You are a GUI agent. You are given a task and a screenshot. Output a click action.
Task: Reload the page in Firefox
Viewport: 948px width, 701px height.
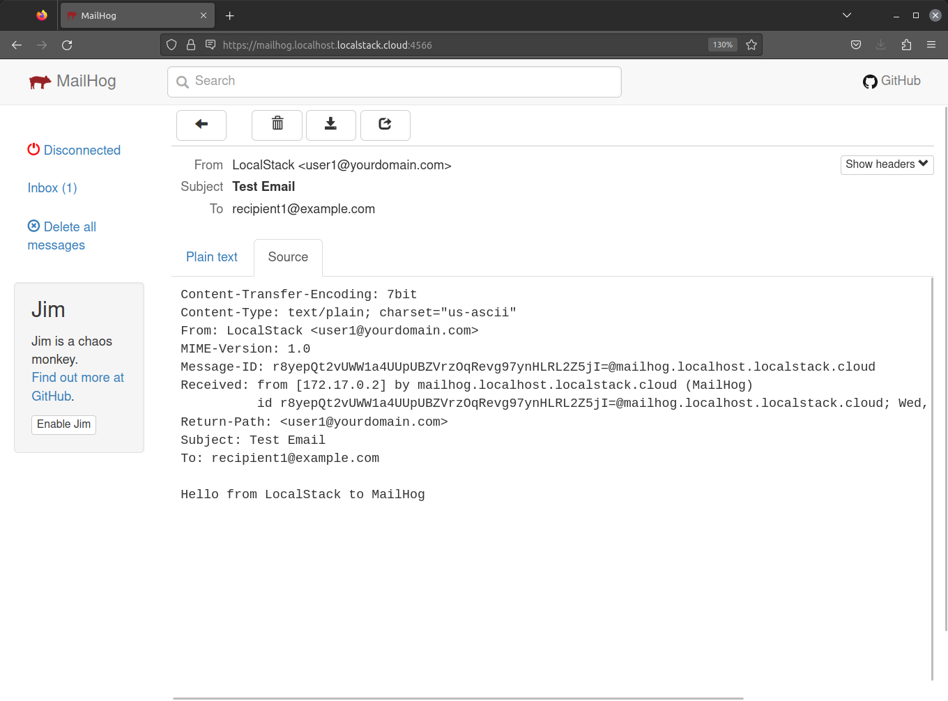coord(67,45)
